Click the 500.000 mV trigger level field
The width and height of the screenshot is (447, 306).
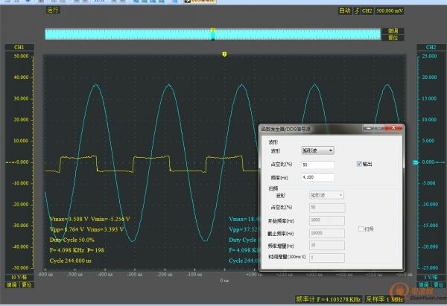tap(390, 11)
